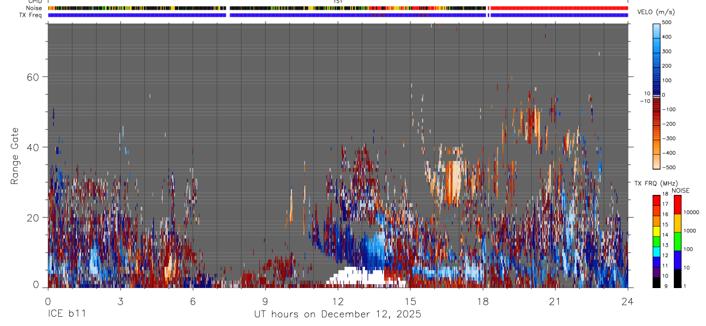
Task: Click the x-axis tick label "6"
Action: click(x=193, y=301)
